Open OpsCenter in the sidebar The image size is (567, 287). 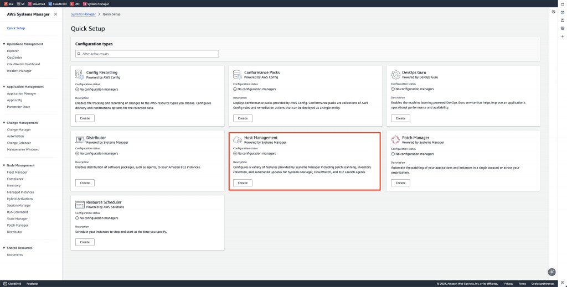[x=14, y=58]
